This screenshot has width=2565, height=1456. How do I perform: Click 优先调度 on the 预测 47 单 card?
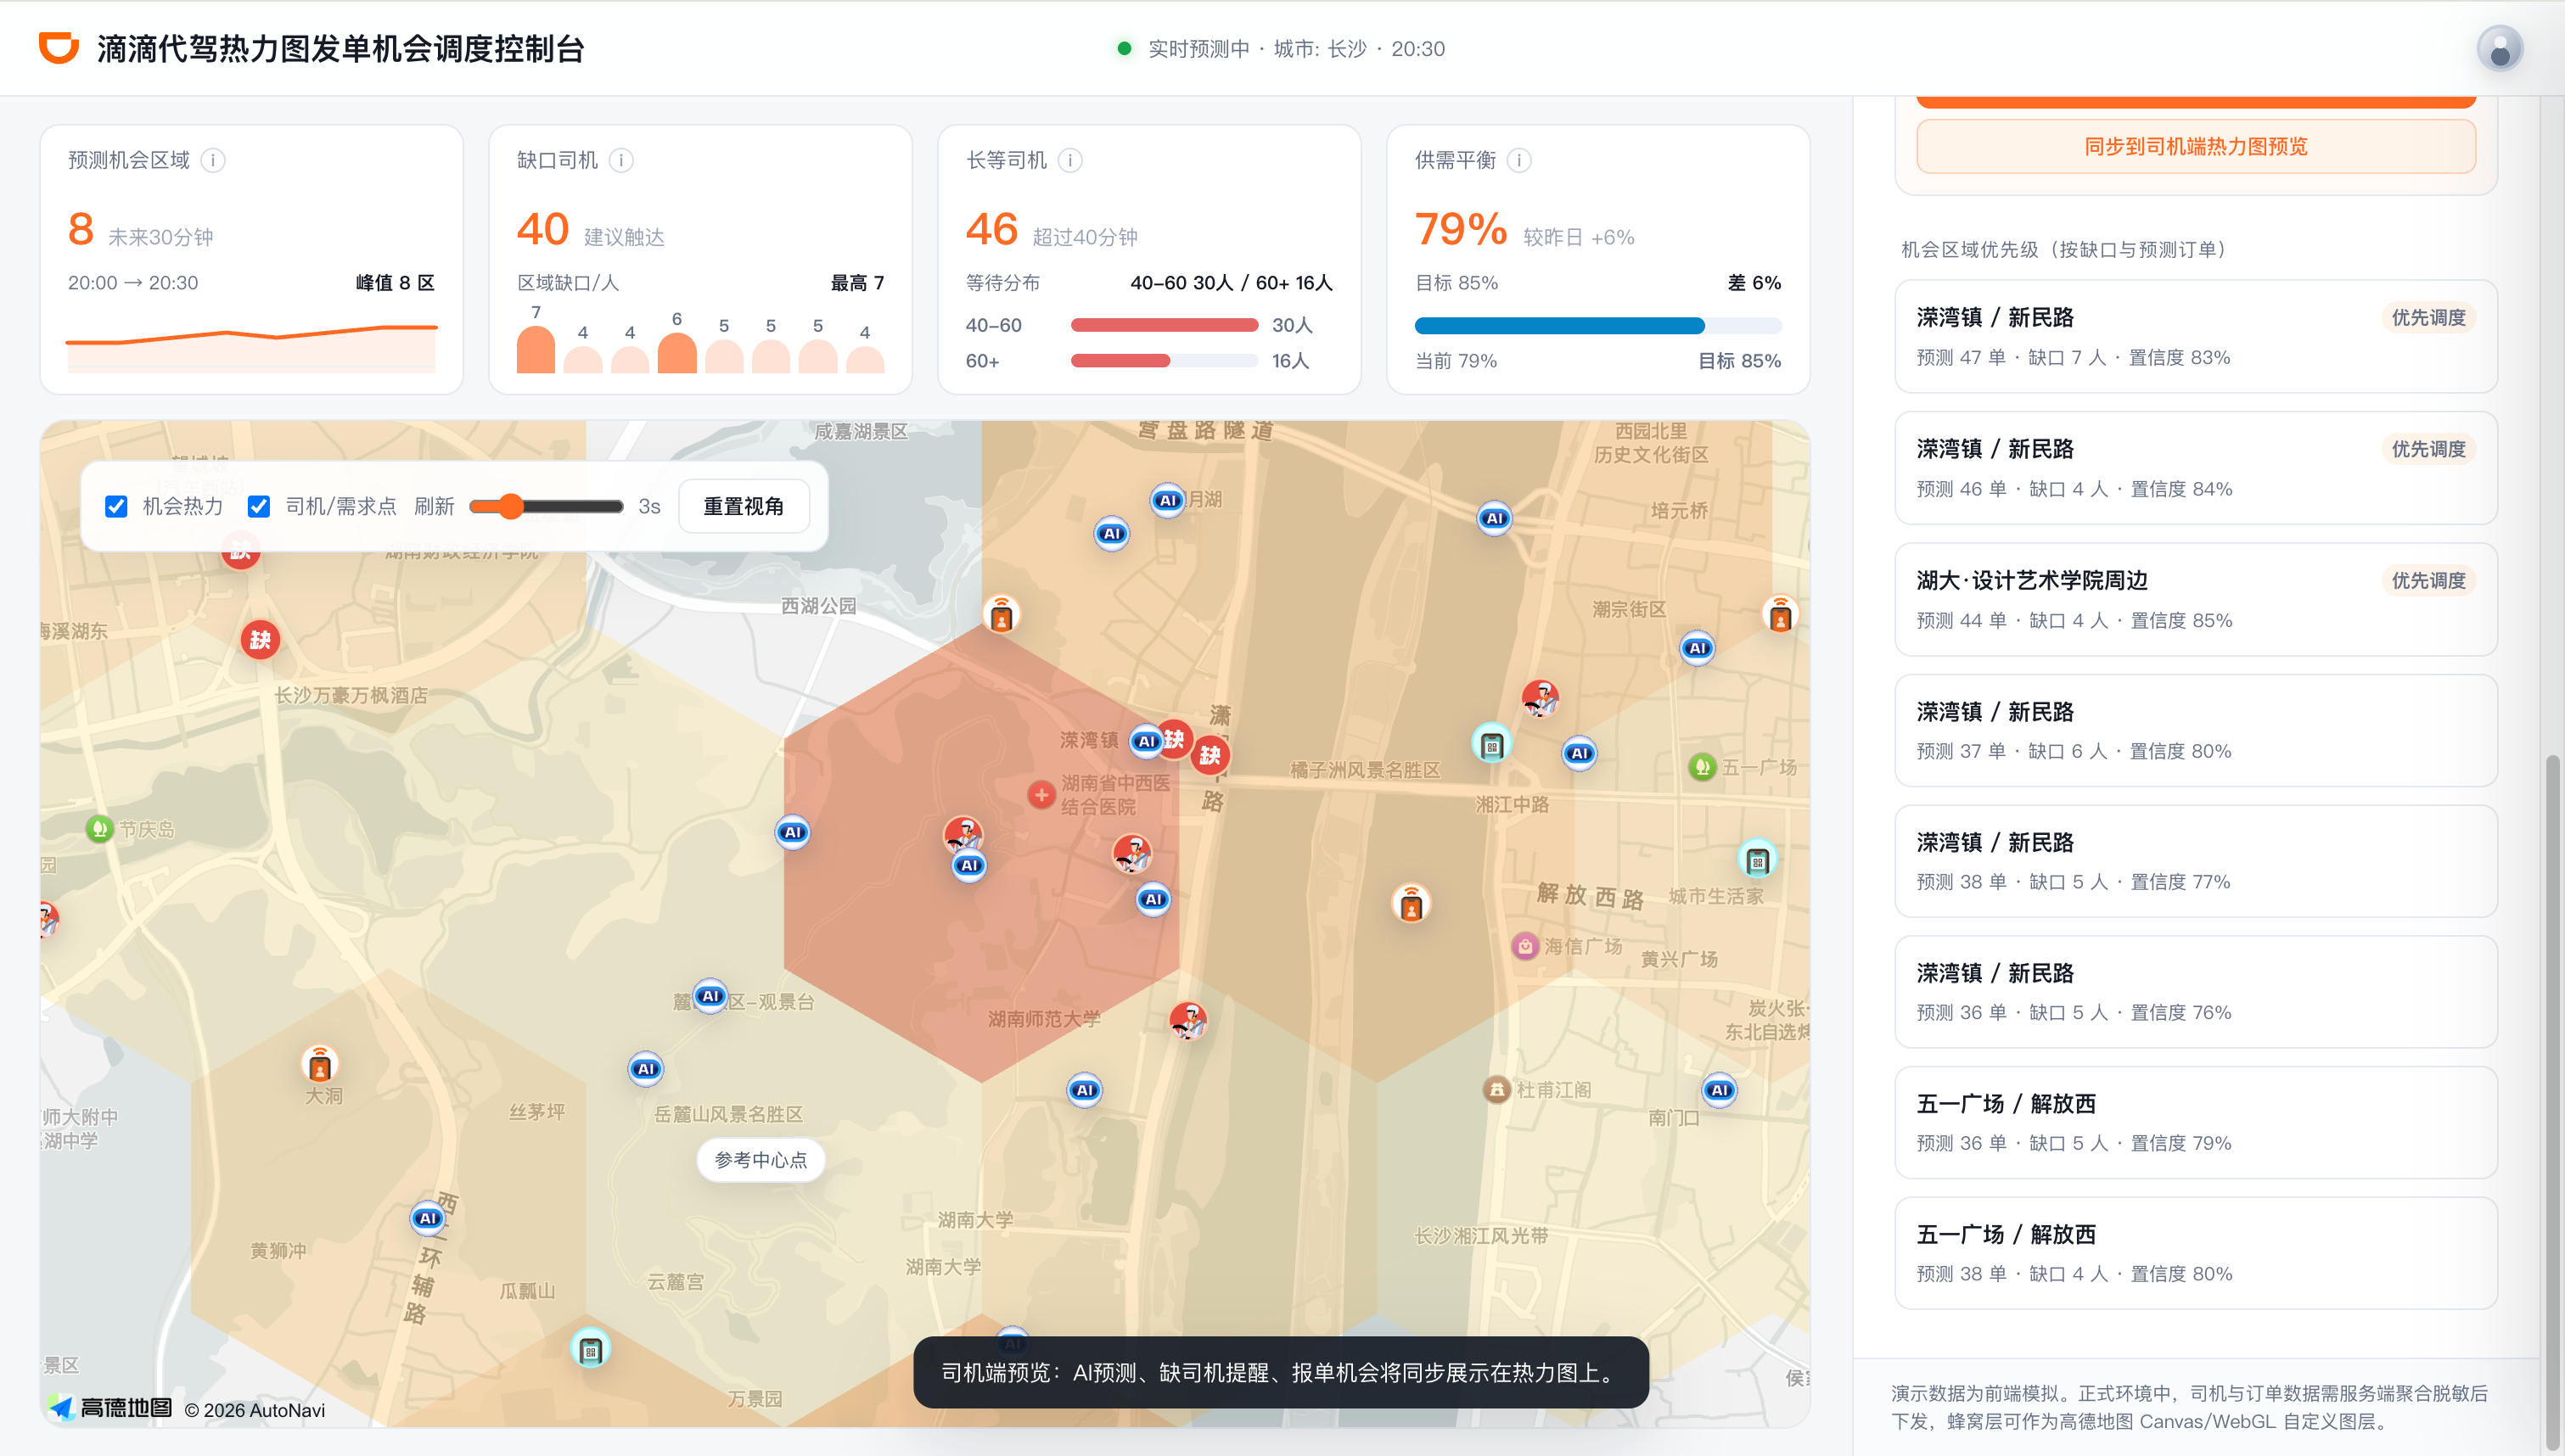point(2428,317)
